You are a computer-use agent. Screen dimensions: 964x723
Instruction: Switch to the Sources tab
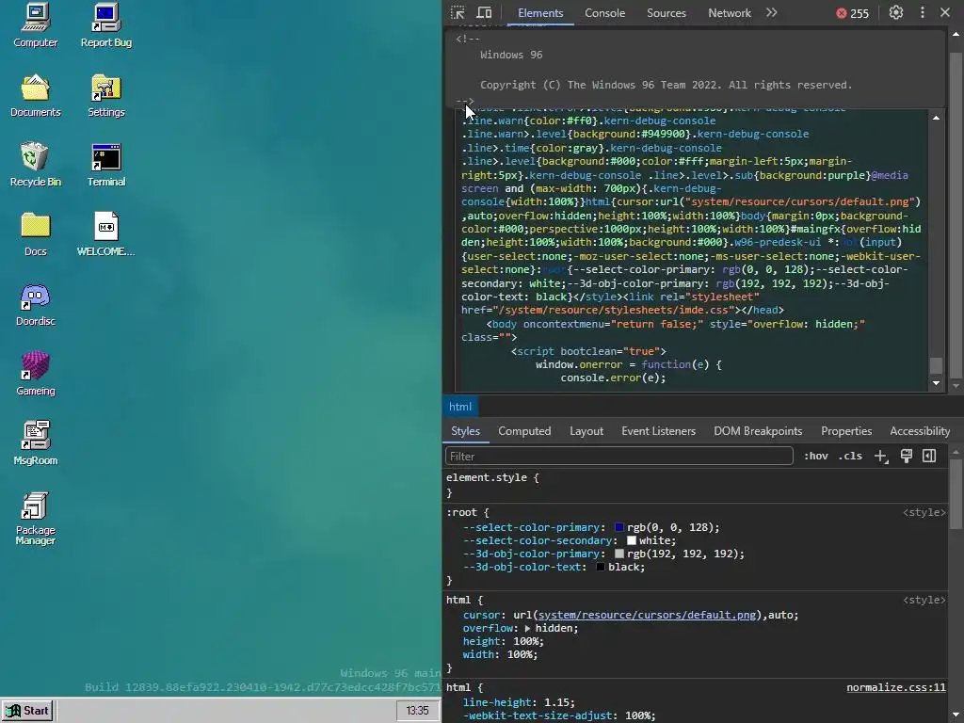click(667, 13)
